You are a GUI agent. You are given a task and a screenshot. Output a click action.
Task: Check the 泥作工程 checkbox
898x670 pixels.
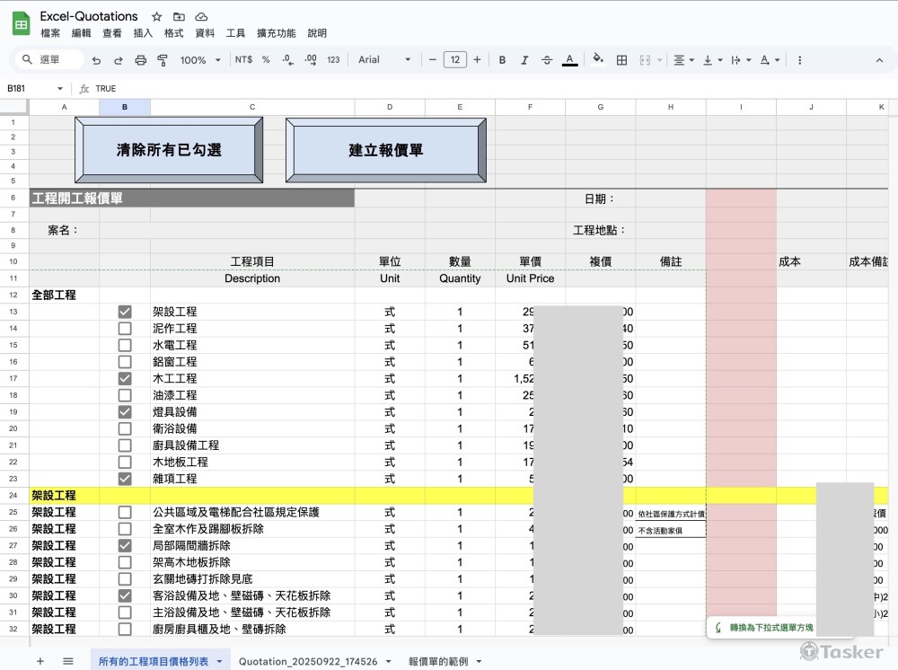pos(125,329)
